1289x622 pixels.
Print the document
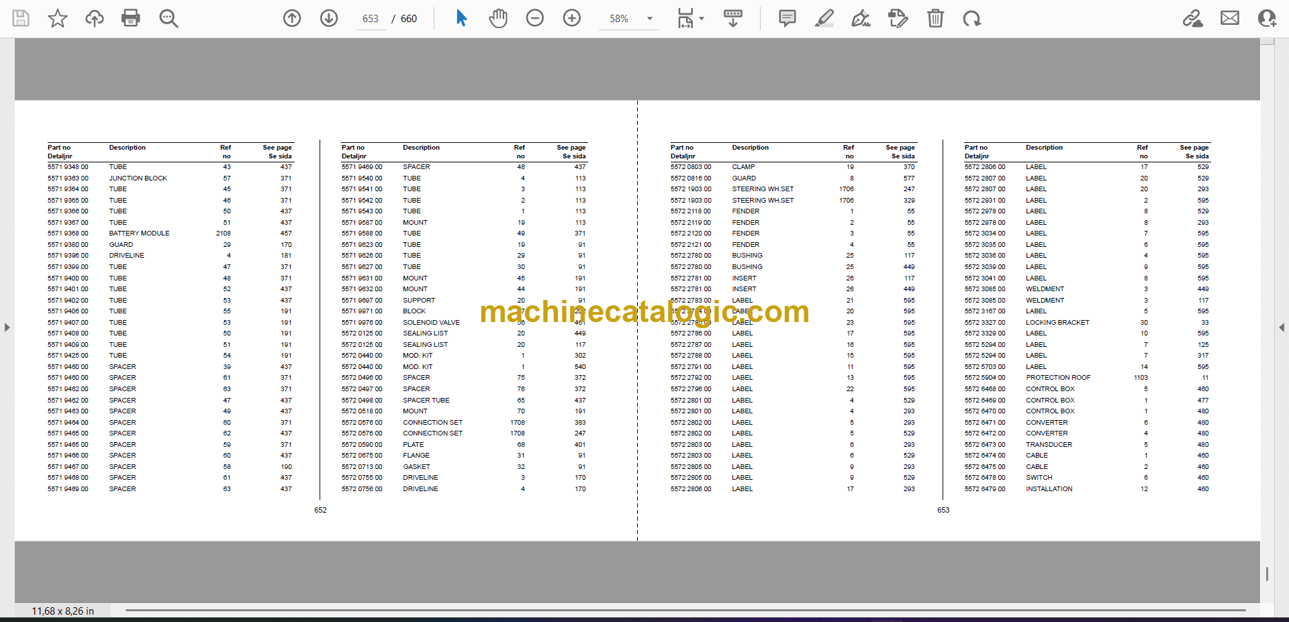point(131,18)
